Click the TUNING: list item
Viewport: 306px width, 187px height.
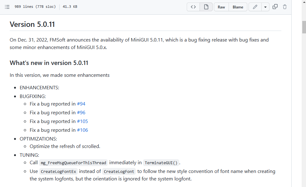[29, 155]
